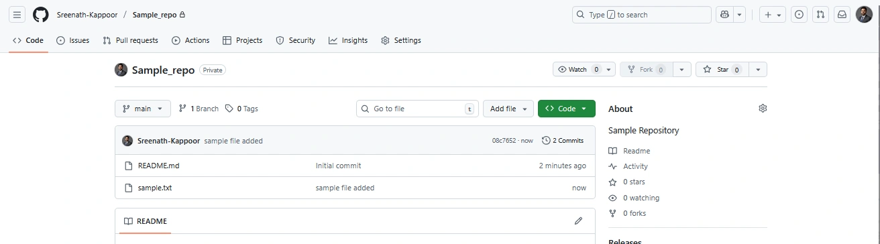Switch to the Code tab
Image resolution: width=880 pixels, height=244 pixels.
coord(28,40)
